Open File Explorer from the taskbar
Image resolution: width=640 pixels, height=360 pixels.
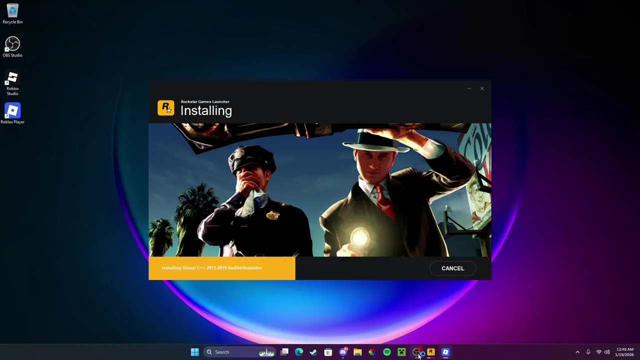coord(357,352)
